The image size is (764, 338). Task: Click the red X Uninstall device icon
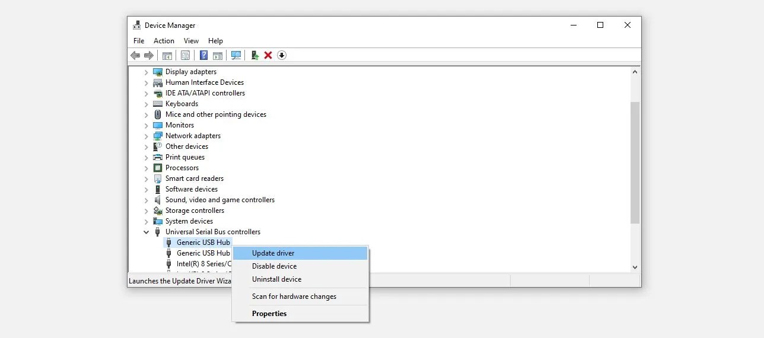point(268,55)
